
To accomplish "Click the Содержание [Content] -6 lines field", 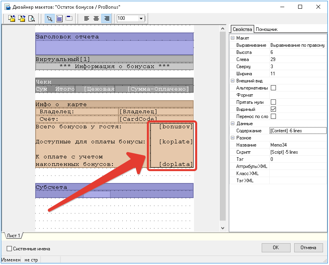I will (x=298, y=131).
